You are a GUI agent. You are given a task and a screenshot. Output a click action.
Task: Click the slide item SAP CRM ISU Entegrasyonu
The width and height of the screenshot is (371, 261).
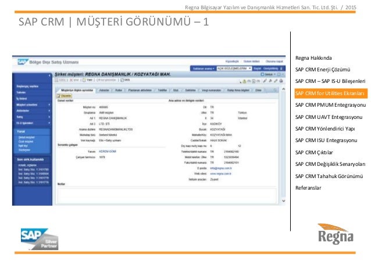(326, 140)
